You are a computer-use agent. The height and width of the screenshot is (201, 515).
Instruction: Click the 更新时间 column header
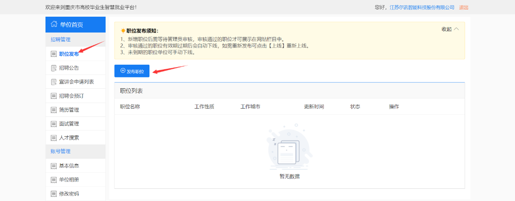[314, 107]
